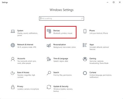The width and height of the screenshot is (123, 99).
Task: Click the Search magnifier category icon
Action: 49,73
